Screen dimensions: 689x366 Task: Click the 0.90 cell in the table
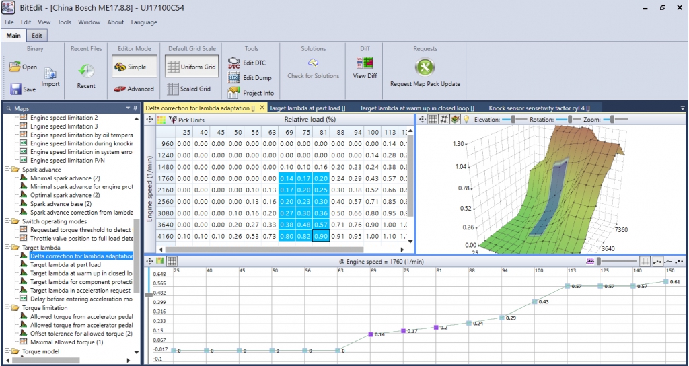coord(321,236)
